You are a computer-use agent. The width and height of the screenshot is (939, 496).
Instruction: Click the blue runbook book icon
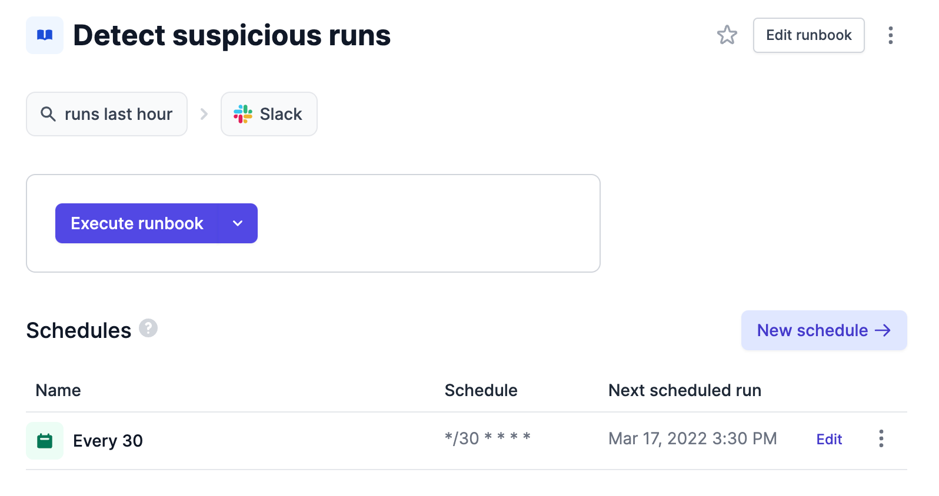click(x=45, y=35)
